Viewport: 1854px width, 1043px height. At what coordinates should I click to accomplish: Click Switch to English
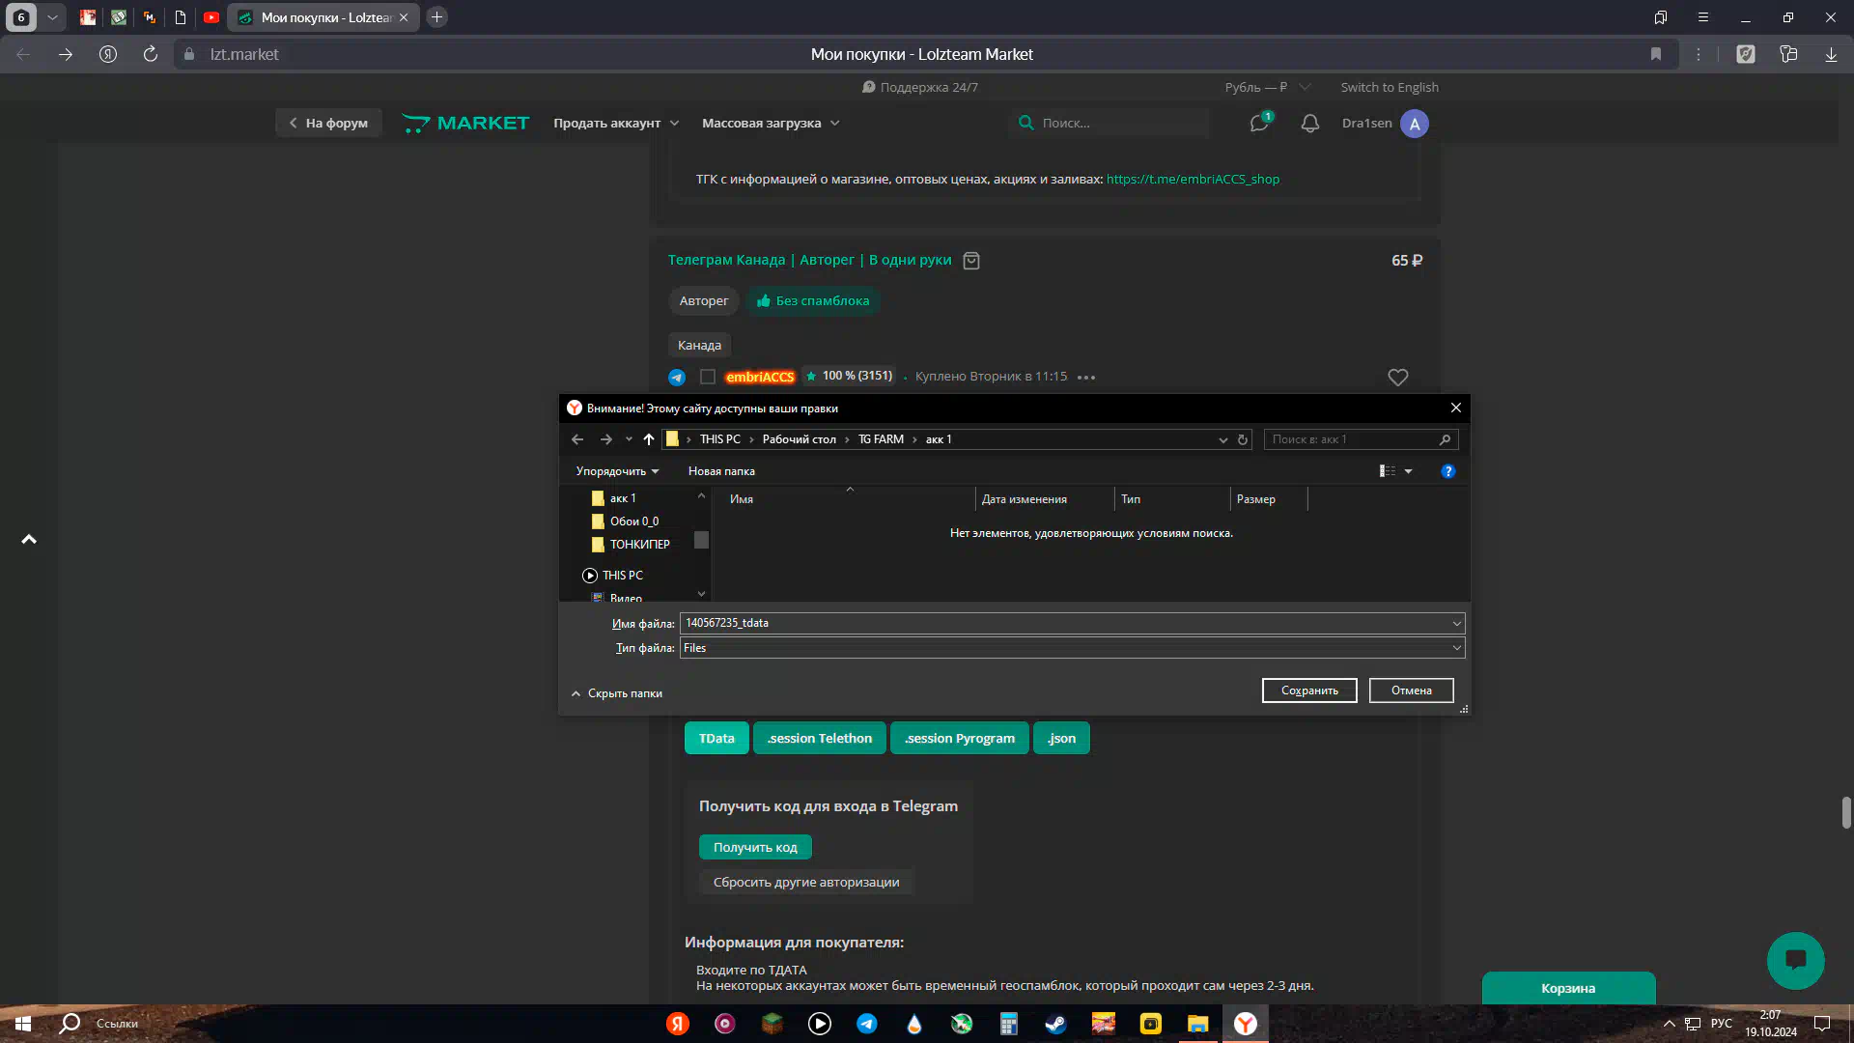click(1389, 87)
